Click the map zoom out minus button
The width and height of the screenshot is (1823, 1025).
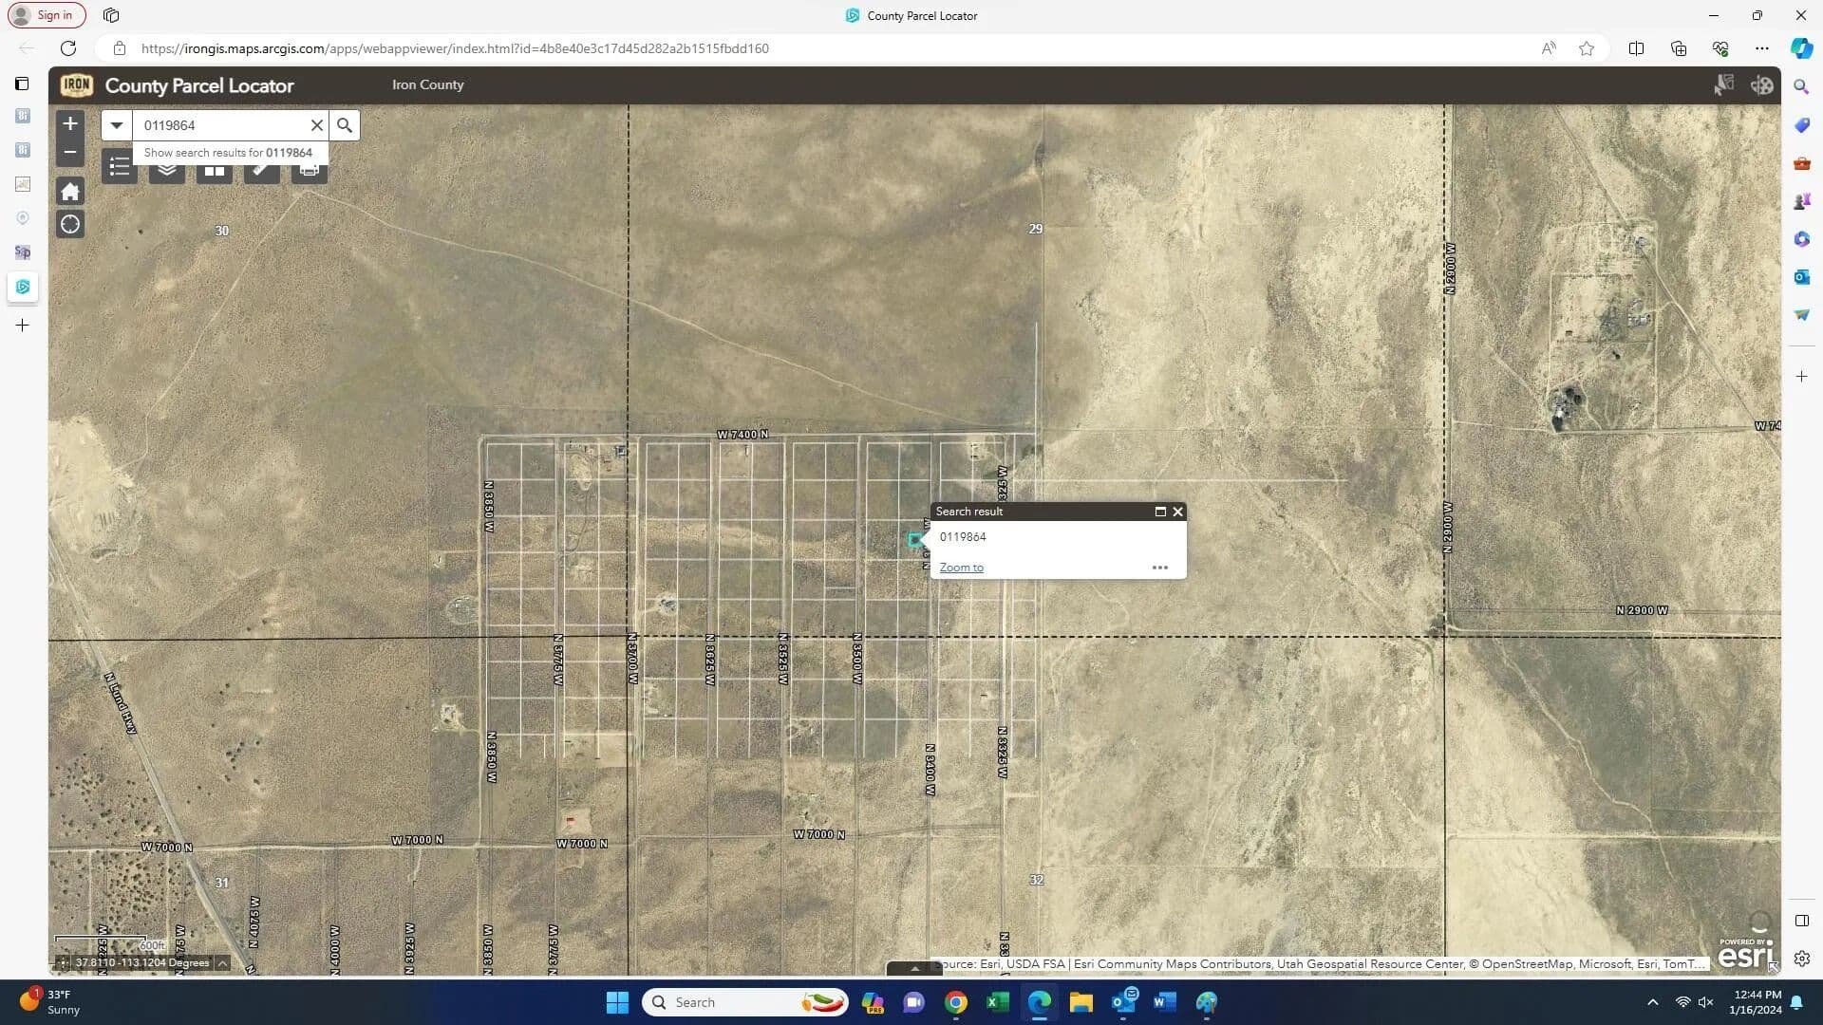click(x=70, y=152)
